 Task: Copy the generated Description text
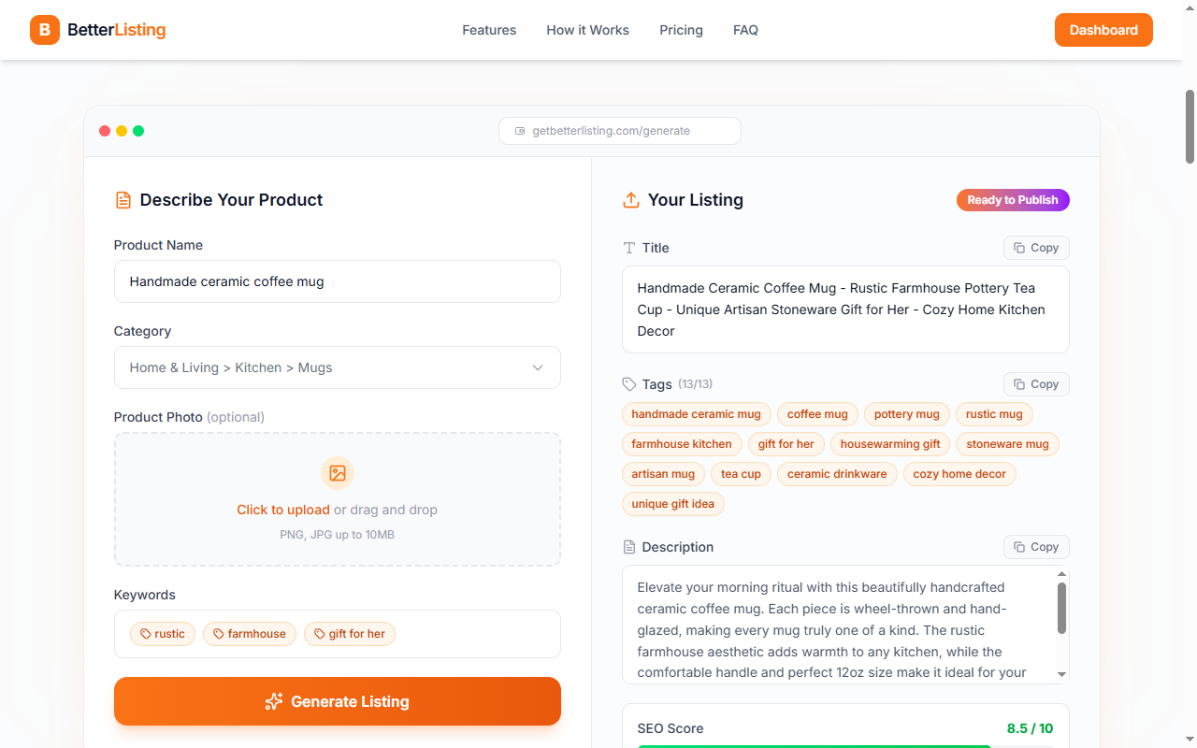pos(1035,547)
